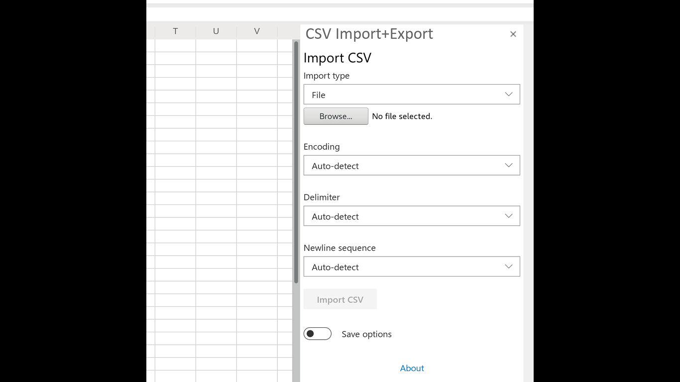This screenshot has height=382, width=680.
Task: Select column V header
Action: [257, 31]
